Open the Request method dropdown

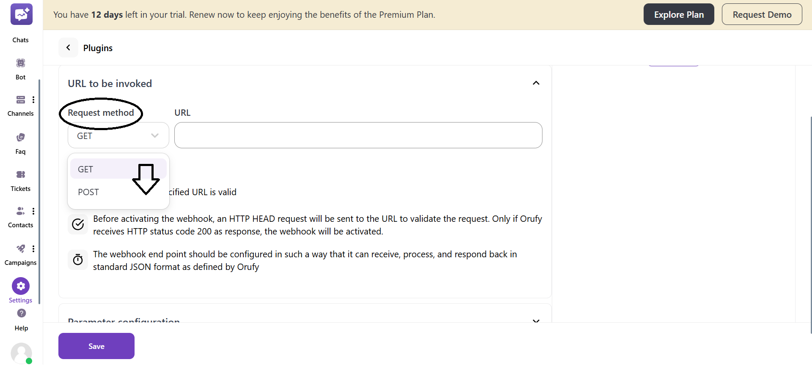pyautogui.click(x=118, y=135)
